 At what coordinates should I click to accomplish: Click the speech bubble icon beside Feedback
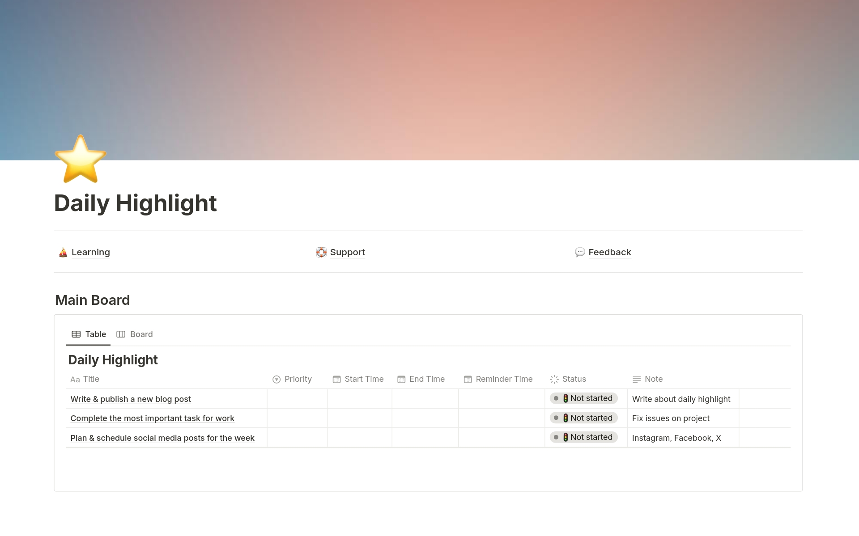click(580, 253)
